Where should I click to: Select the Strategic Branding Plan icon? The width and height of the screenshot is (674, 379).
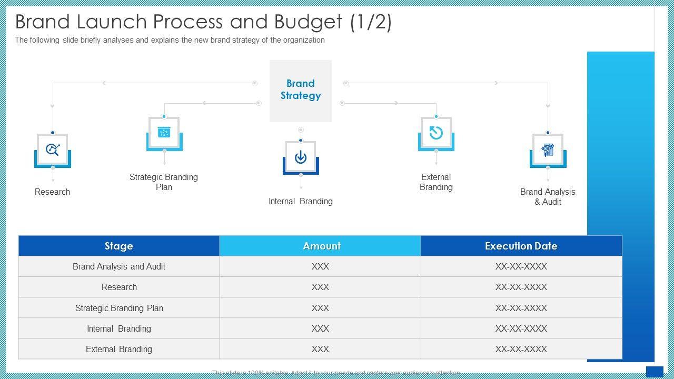(164, 133)
